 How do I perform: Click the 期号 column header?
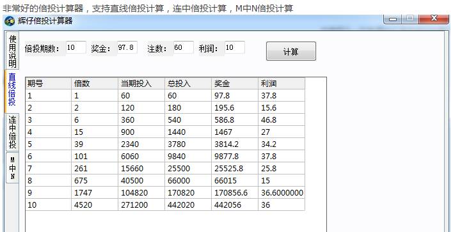[48, 83]
